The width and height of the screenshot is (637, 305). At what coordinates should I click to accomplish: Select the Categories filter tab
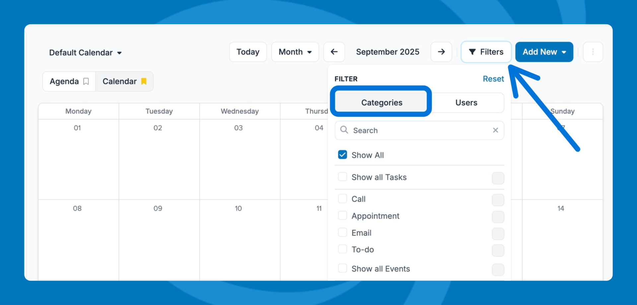[382, 103]
